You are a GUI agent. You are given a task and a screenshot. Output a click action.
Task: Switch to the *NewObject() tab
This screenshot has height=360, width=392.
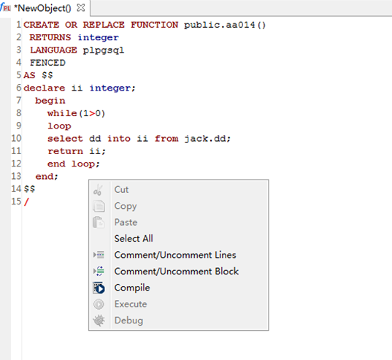pos(42,8)
